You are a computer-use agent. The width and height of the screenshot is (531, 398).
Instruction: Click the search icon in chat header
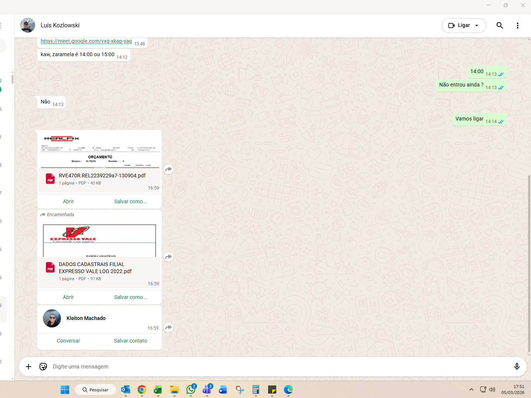pos(500,25)
